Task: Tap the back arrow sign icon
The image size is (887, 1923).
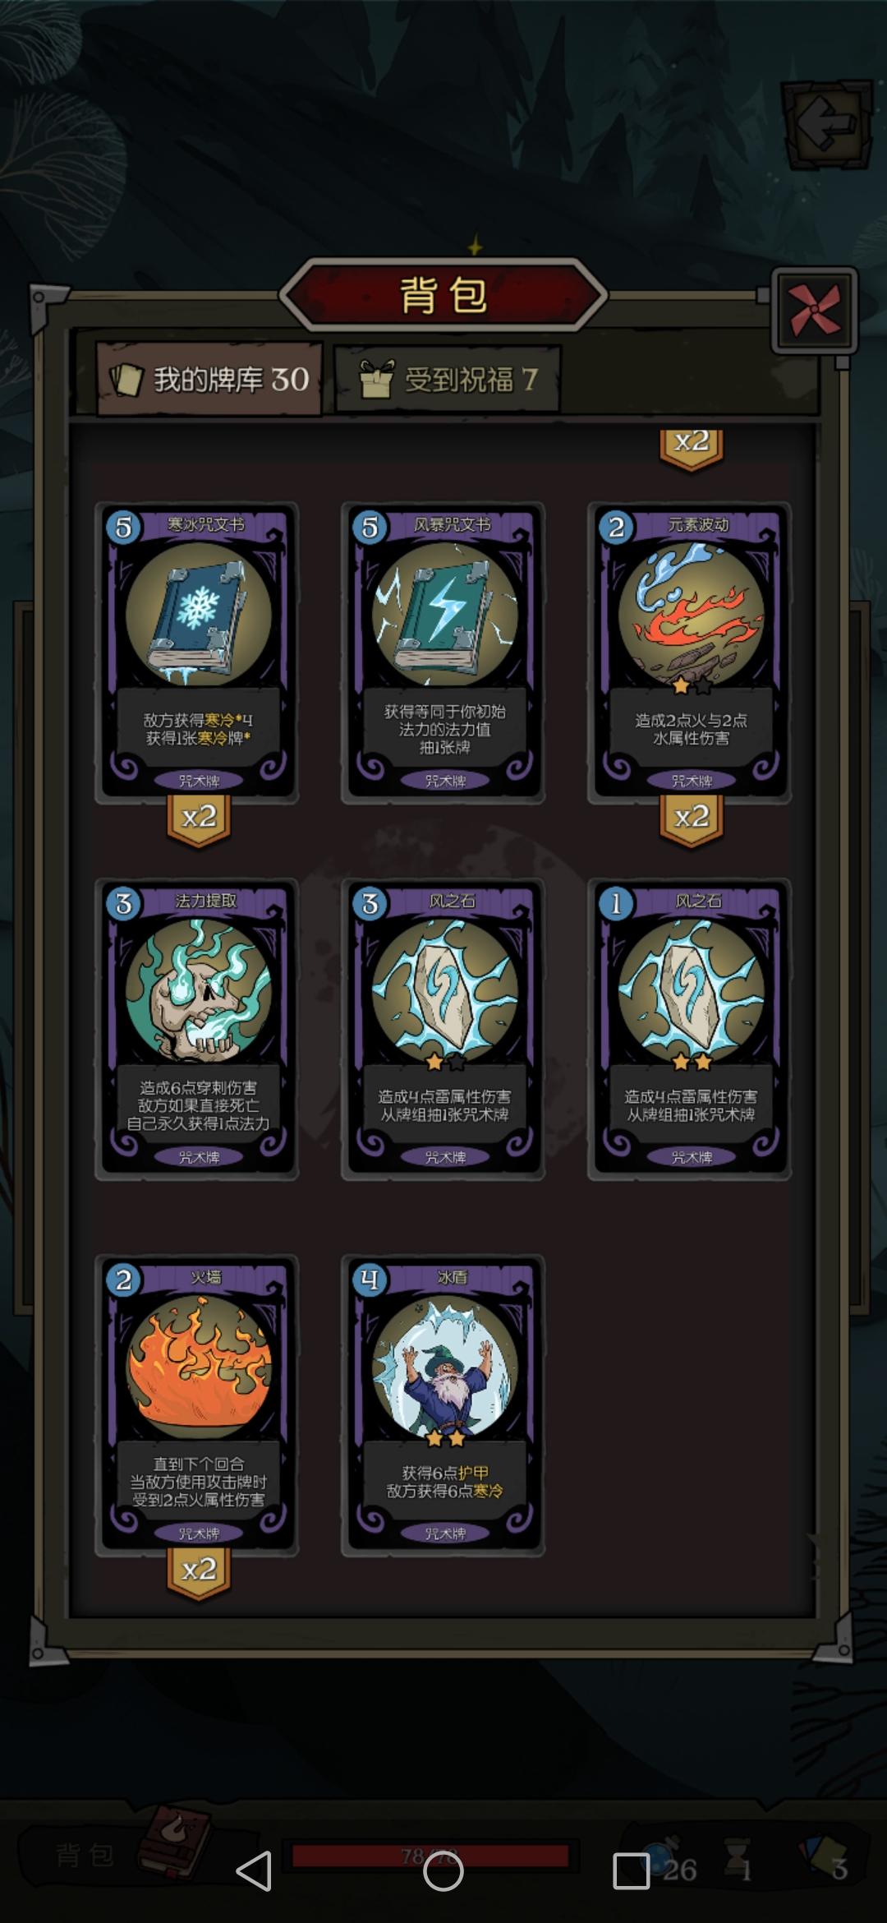Action: 826,124
